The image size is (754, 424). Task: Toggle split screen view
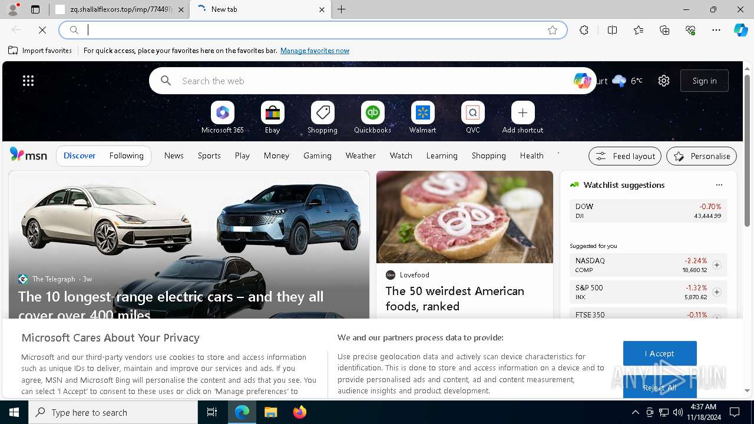click(612, 30)
